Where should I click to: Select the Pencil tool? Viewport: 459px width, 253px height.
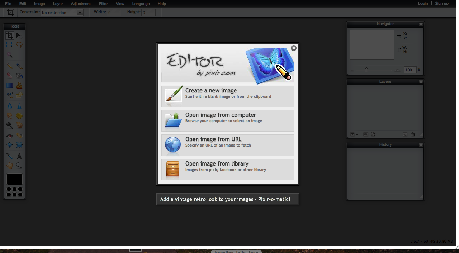10,66
